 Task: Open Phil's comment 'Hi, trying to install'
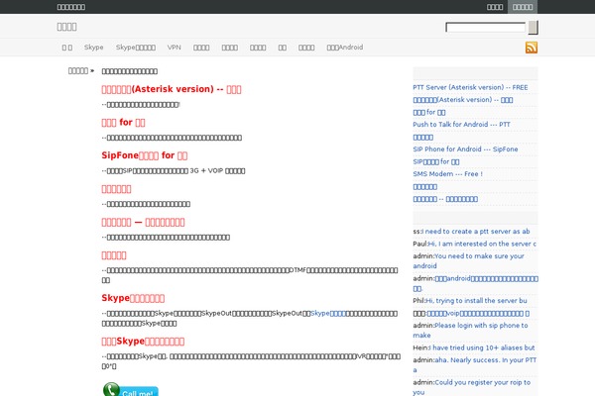(476, 301)
